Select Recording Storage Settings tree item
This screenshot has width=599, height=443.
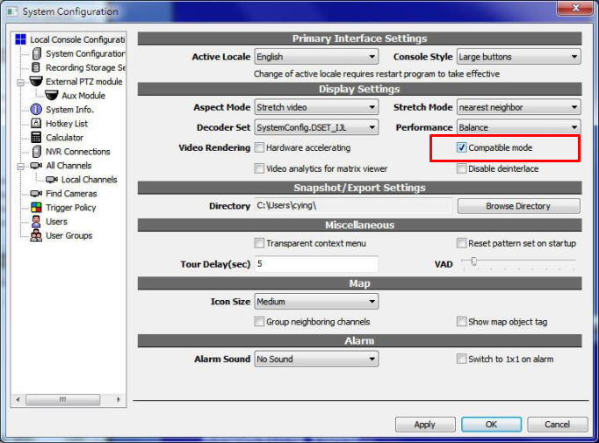point(85,68)
